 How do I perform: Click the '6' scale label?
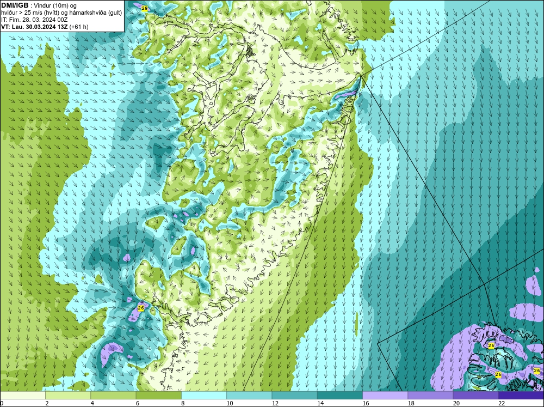[x=138, y=403]
